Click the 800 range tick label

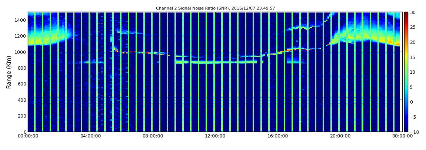(22, 68)
